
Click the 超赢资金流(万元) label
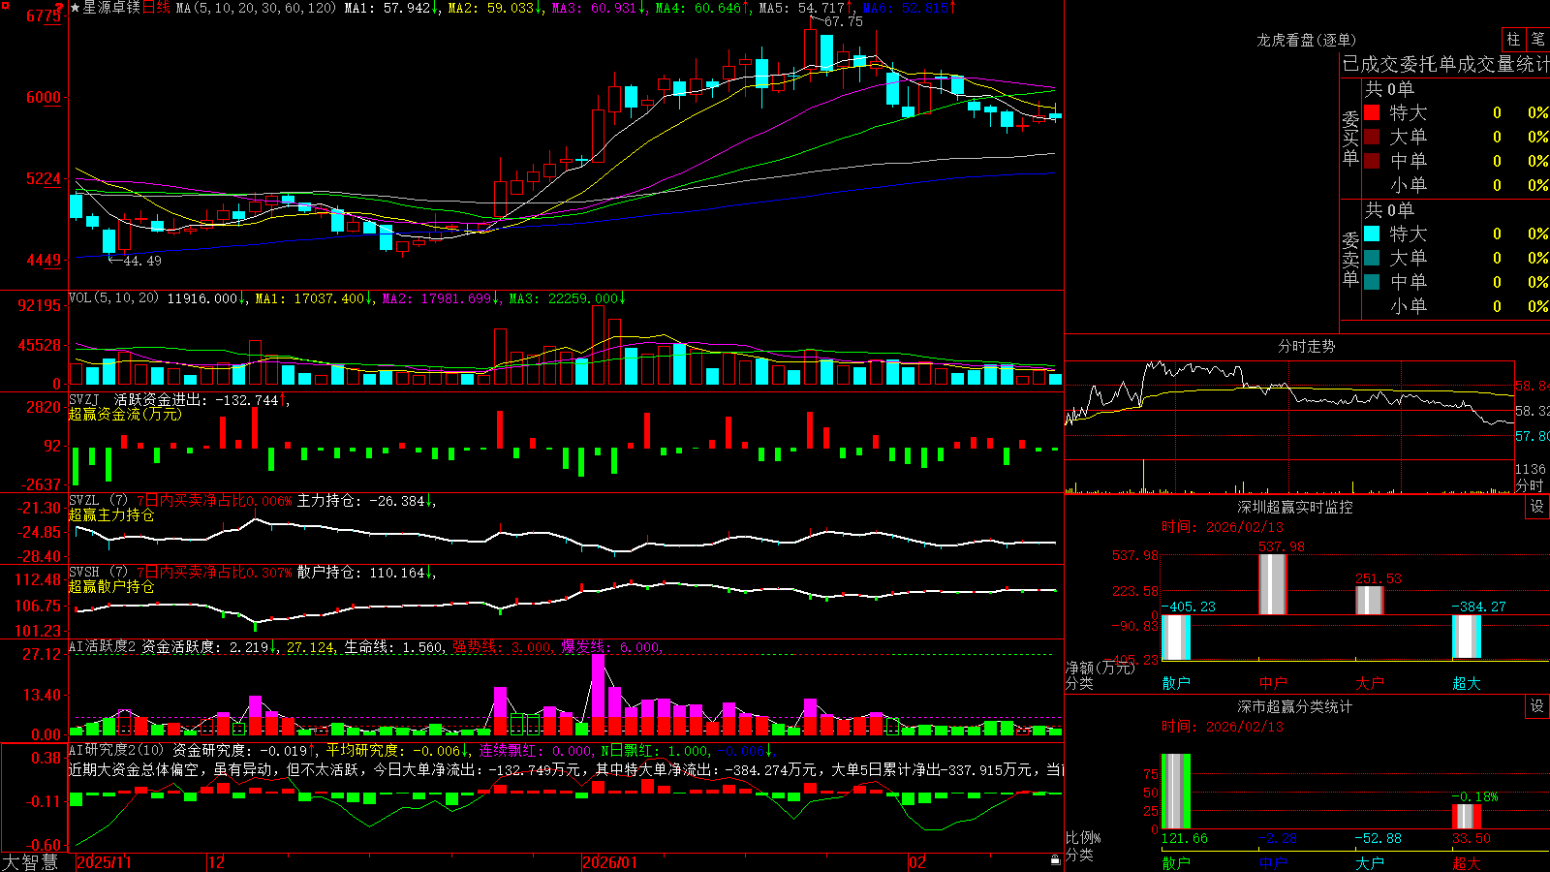(x=125, y=414)
